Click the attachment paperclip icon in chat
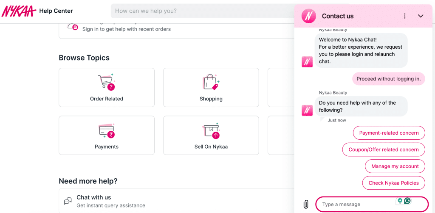This screenshot has height=213, width=435. pos(306,204)
